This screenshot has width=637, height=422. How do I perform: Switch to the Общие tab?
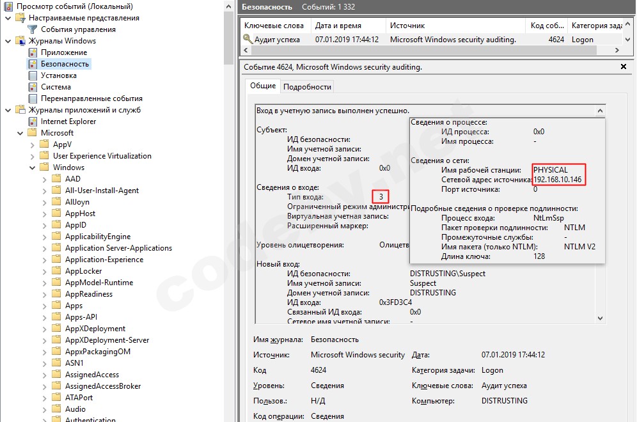coord(263,86)
